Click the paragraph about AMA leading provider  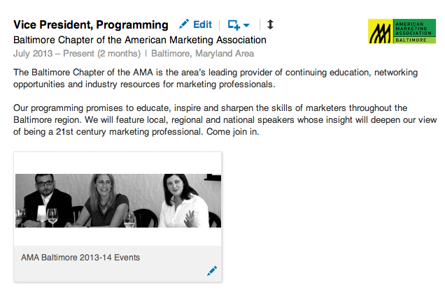point(216,78)
